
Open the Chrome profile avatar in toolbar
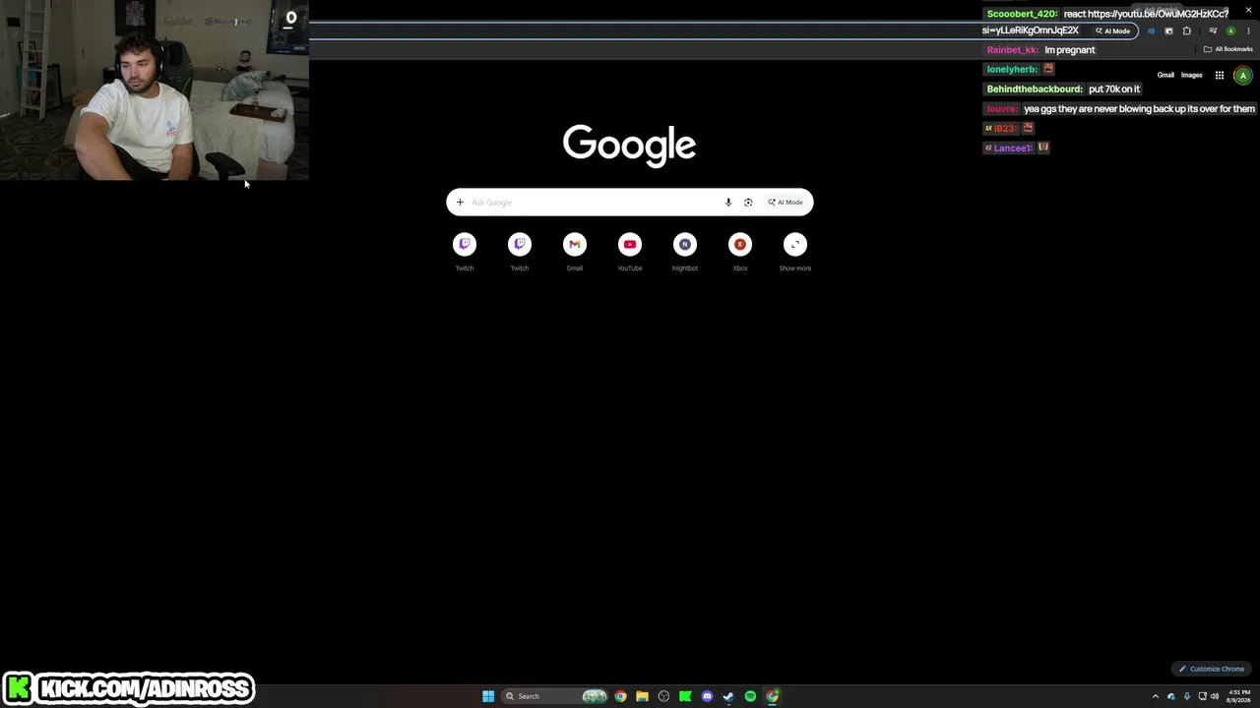[x=1230, y=30]
